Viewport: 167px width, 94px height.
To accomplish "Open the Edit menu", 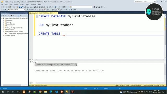I will (x=6, y=4).
